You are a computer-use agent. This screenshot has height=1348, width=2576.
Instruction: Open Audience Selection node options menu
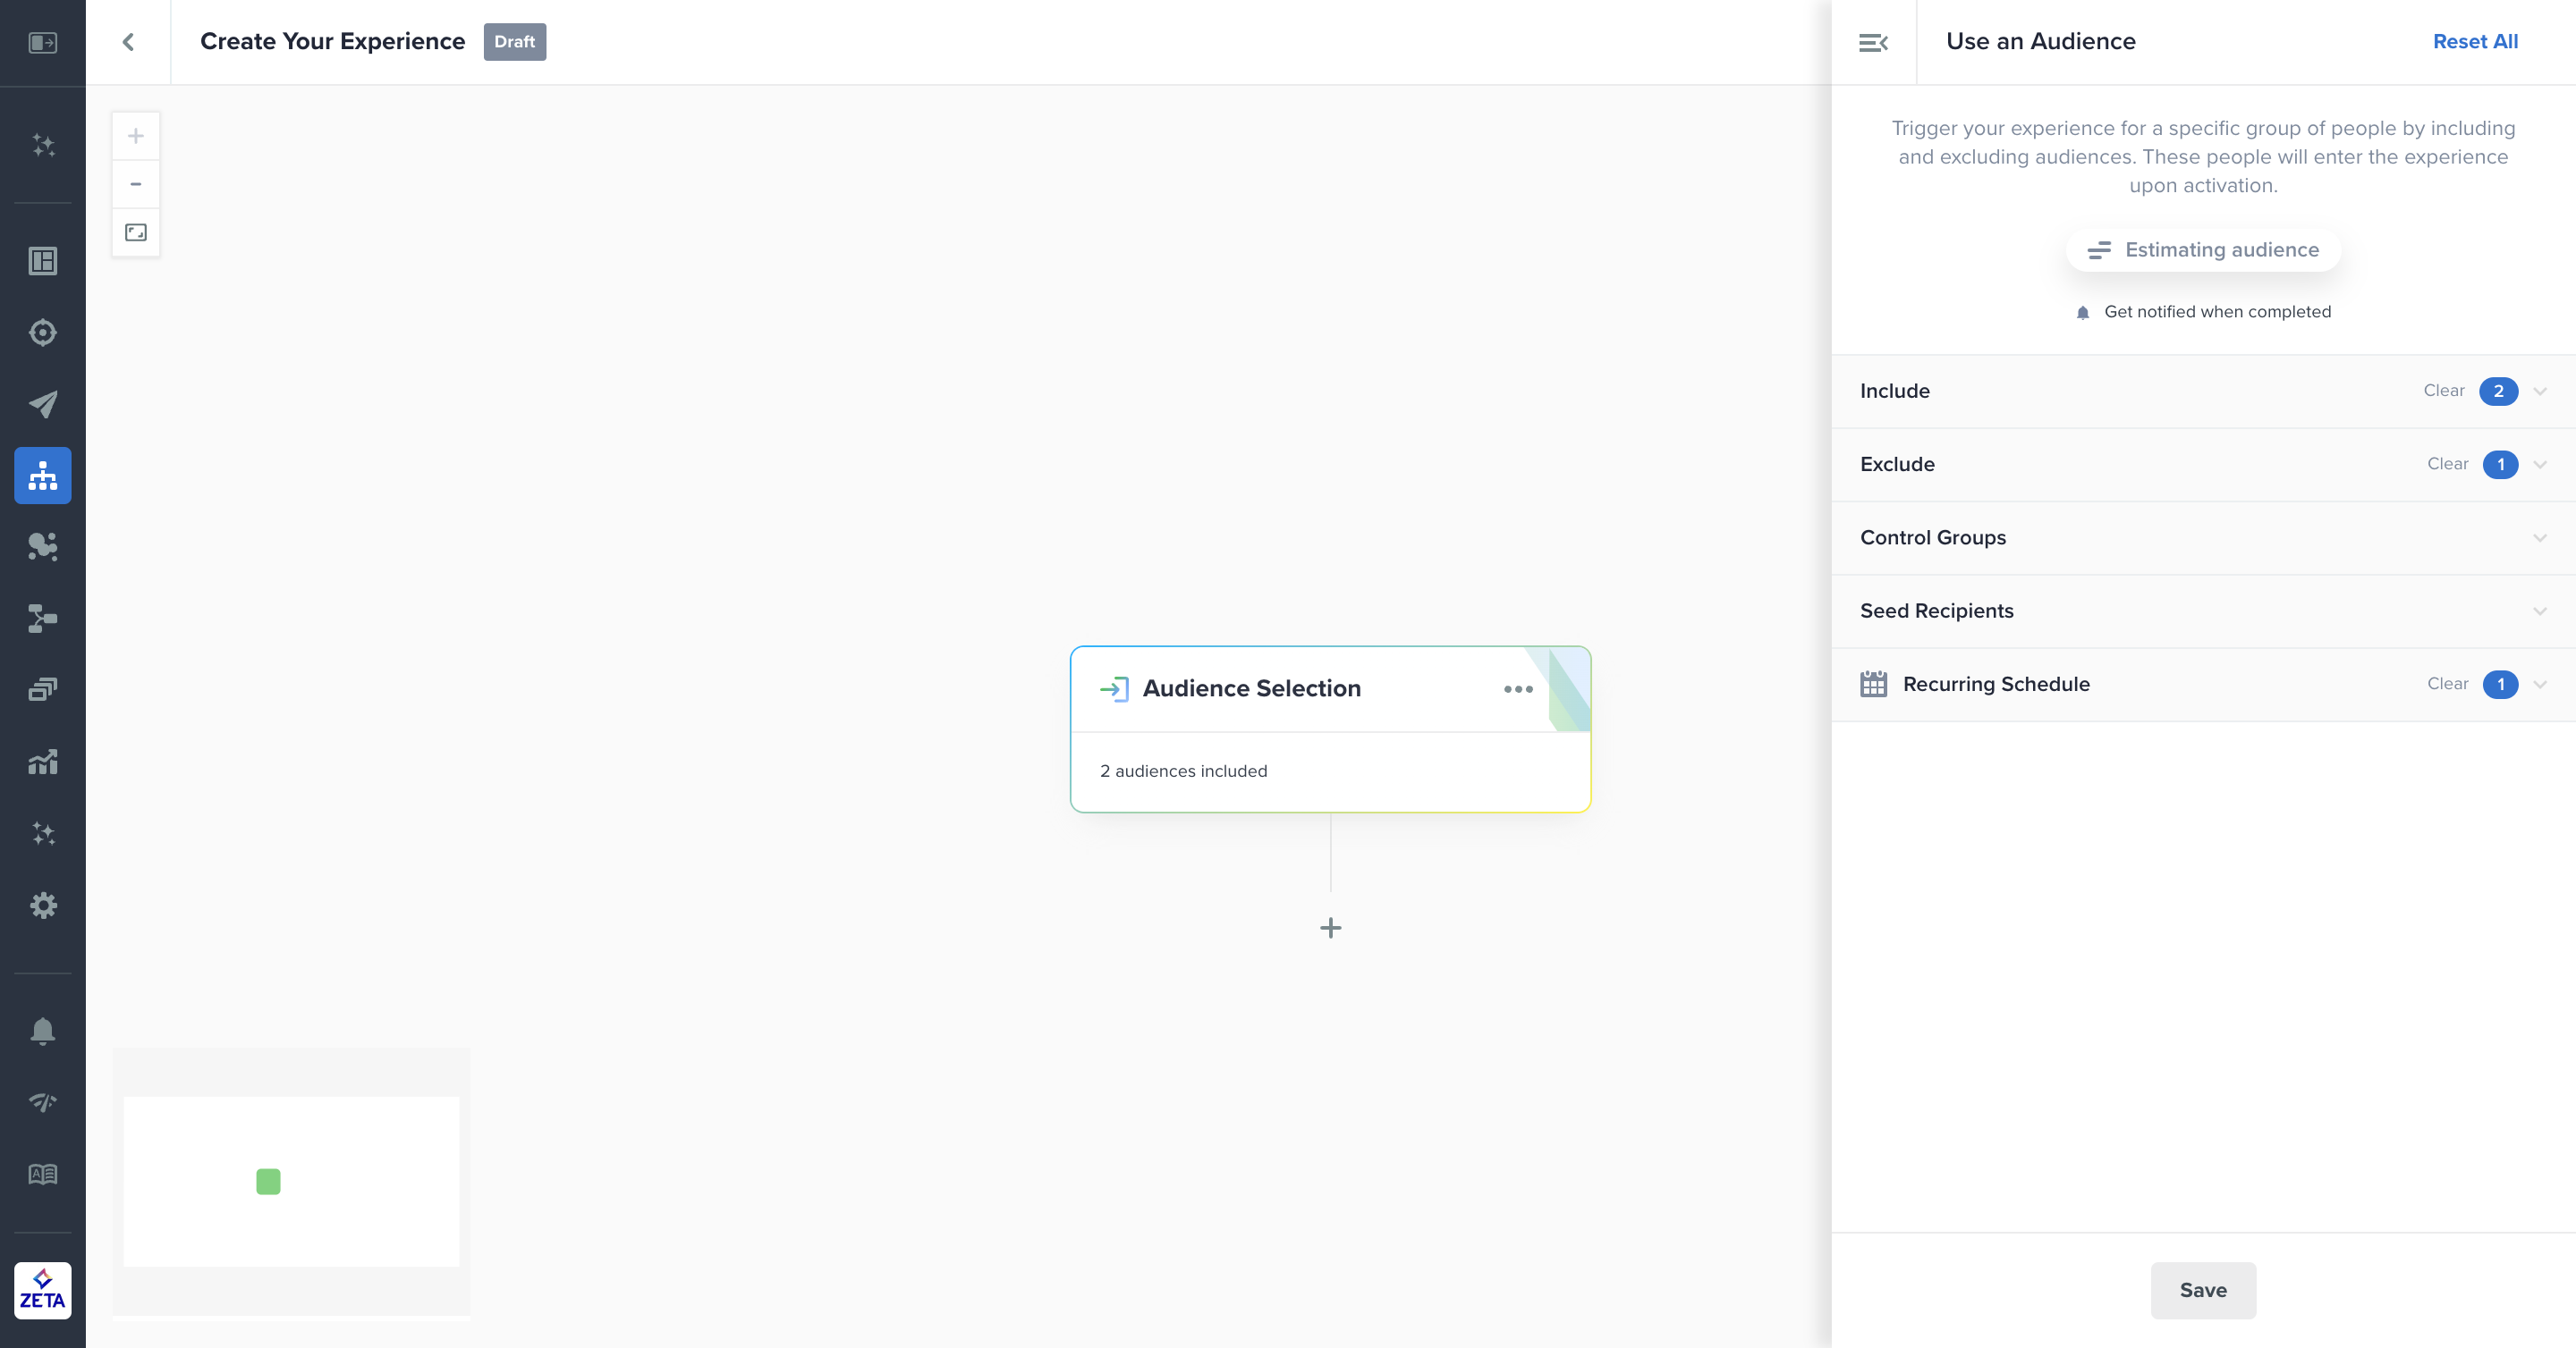pos(1517,689)
